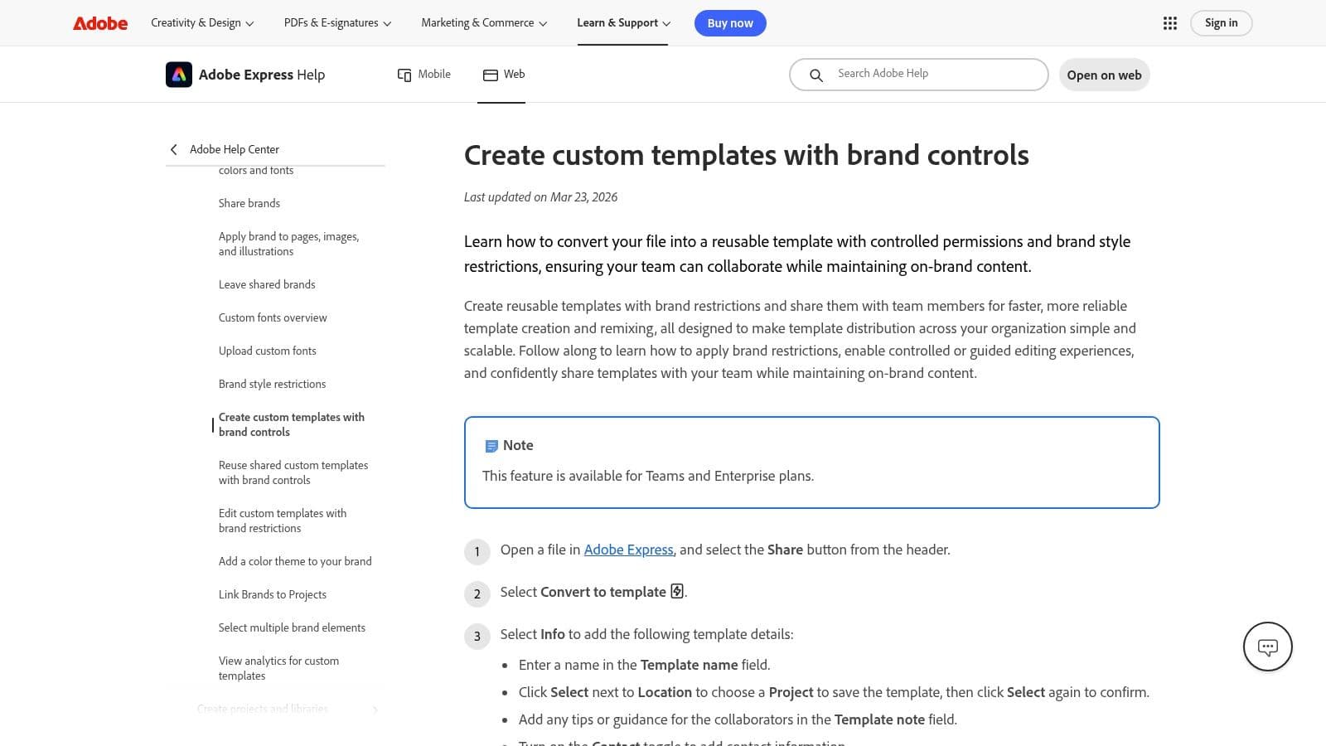This screenshot has width=1326, height=746.
Task: Expand the PDFs & E-signatures menu
Action: (x=337, y=23)
